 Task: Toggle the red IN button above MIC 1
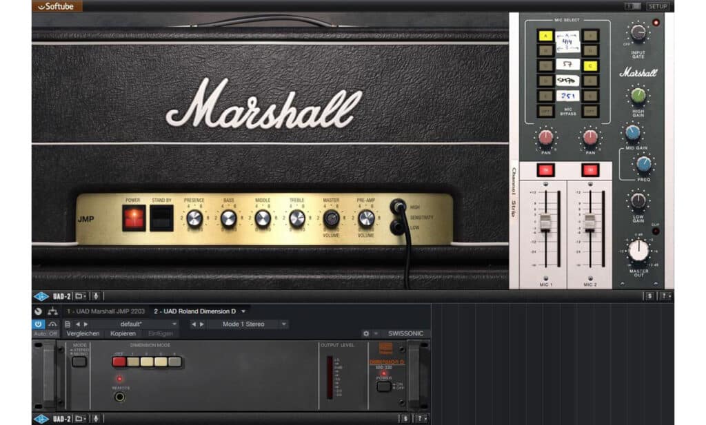(546, 170)
